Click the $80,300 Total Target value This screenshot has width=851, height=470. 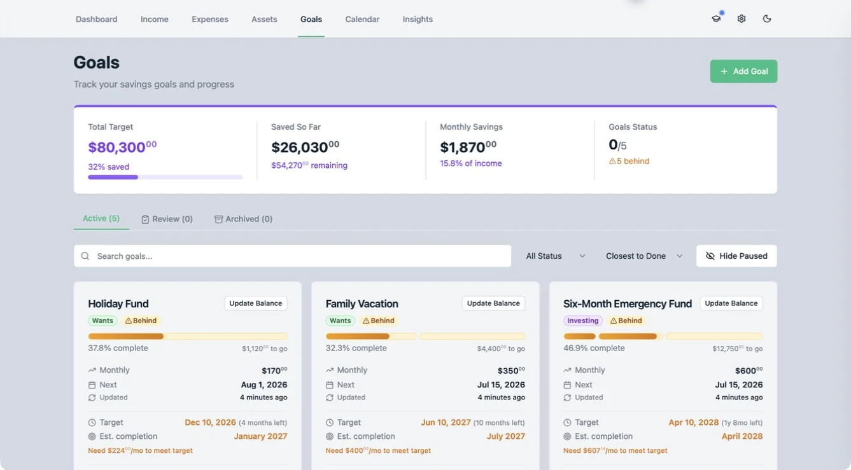click(x=122, y=147)
